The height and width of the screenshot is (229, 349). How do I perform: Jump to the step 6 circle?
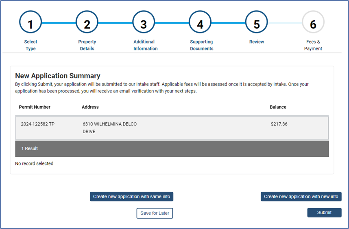pos(313,23)
